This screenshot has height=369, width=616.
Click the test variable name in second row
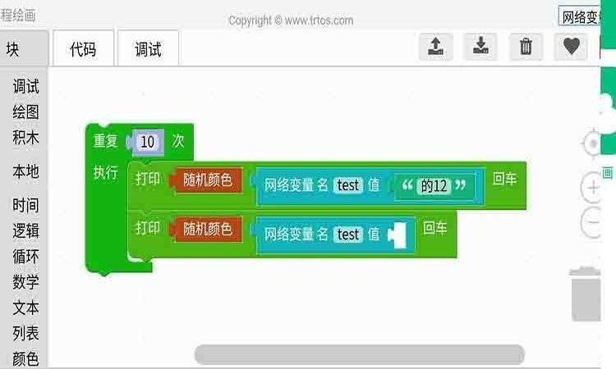pos(348,235)
